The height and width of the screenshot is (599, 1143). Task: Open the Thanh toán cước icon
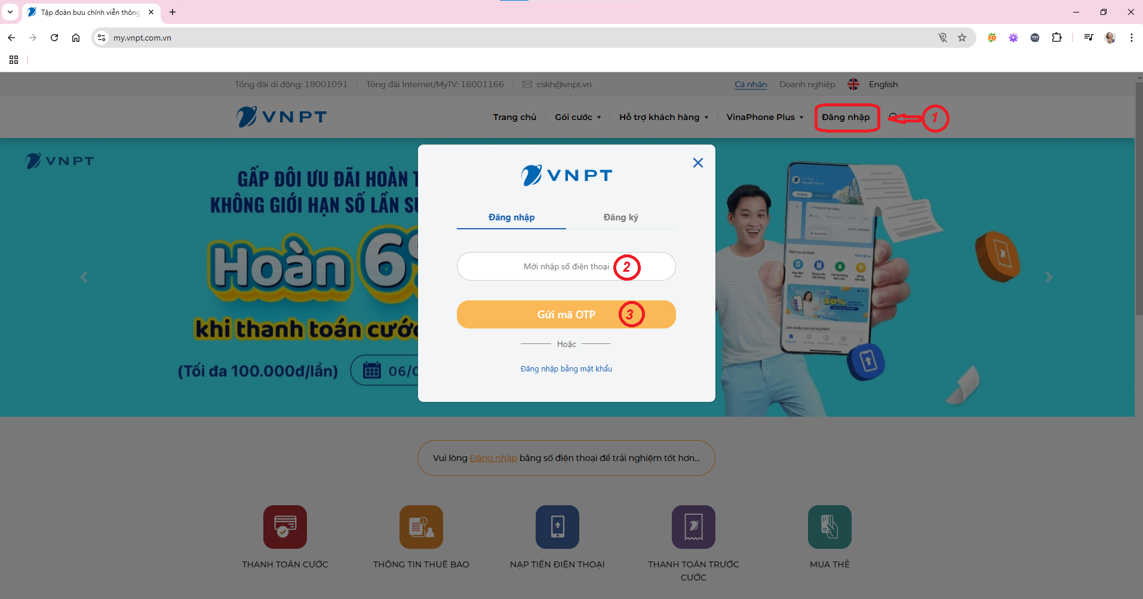tap(285, 527)
